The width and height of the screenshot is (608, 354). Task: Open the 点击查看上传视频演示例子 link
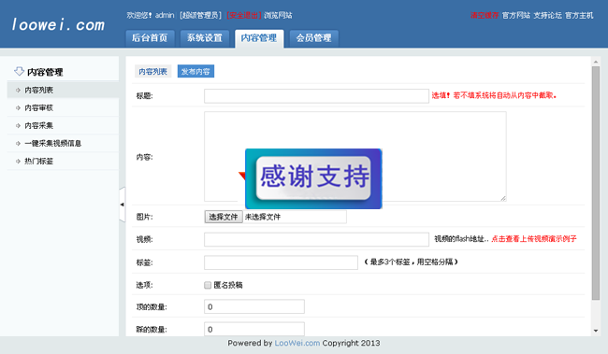(x=534, y=238)
